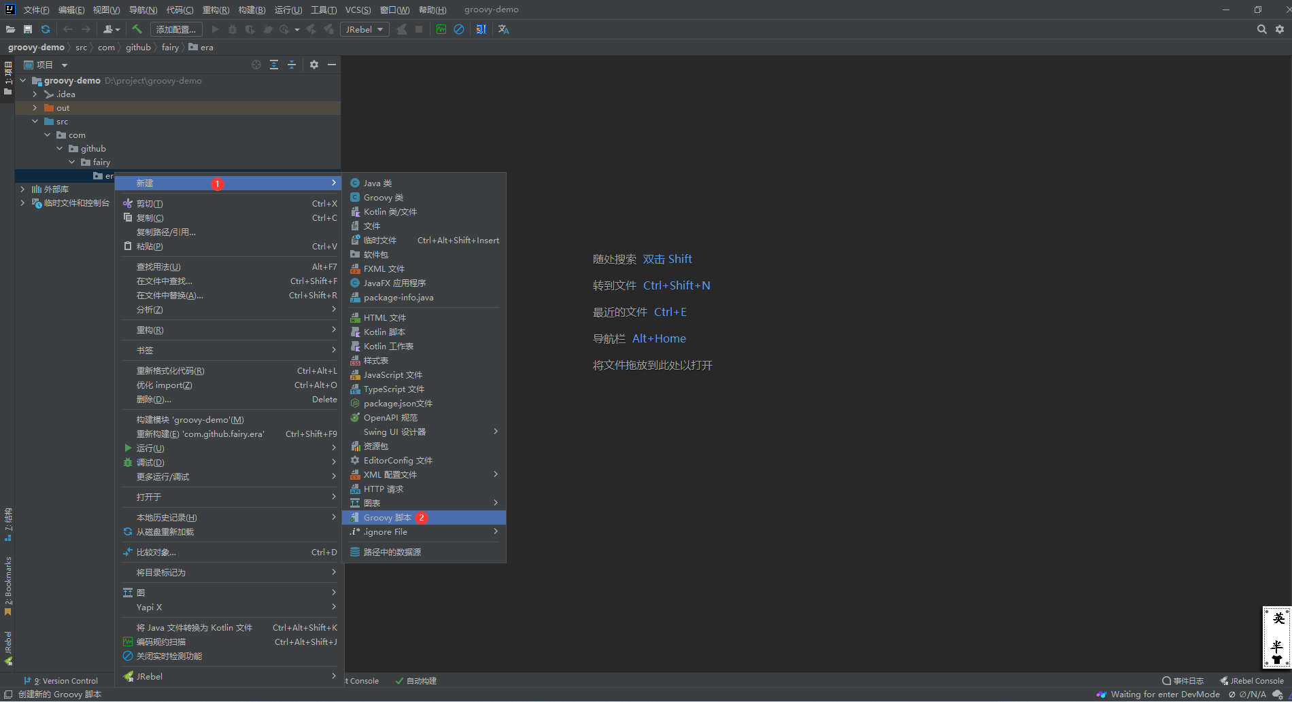Open project panel options gear icon
This screenshot has width=1292, height=702.
click(314, 65)
